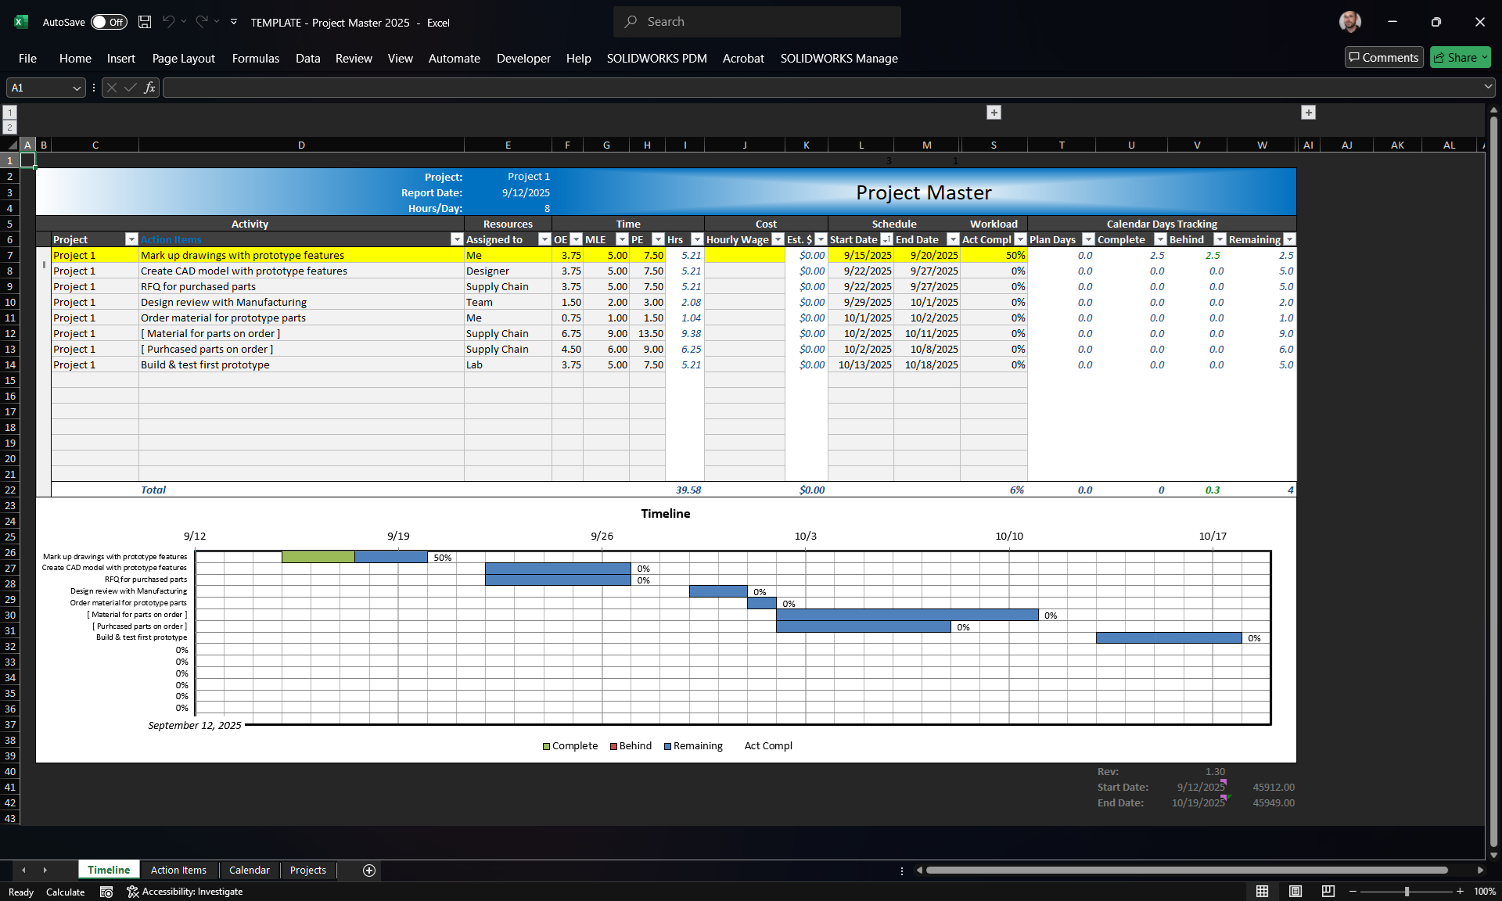Switch to Page Layout view icon
The width and height of the screenshot is (1502, 901).
coord(1295,892)
